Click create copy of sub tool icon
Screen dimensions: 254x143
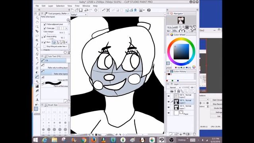coord(65,101)
